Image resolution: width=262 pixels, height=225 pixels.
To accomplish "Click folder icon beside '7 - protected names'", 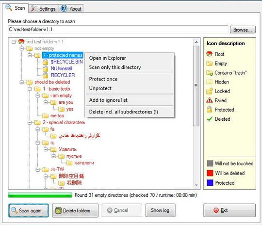I will coord(37,55).
